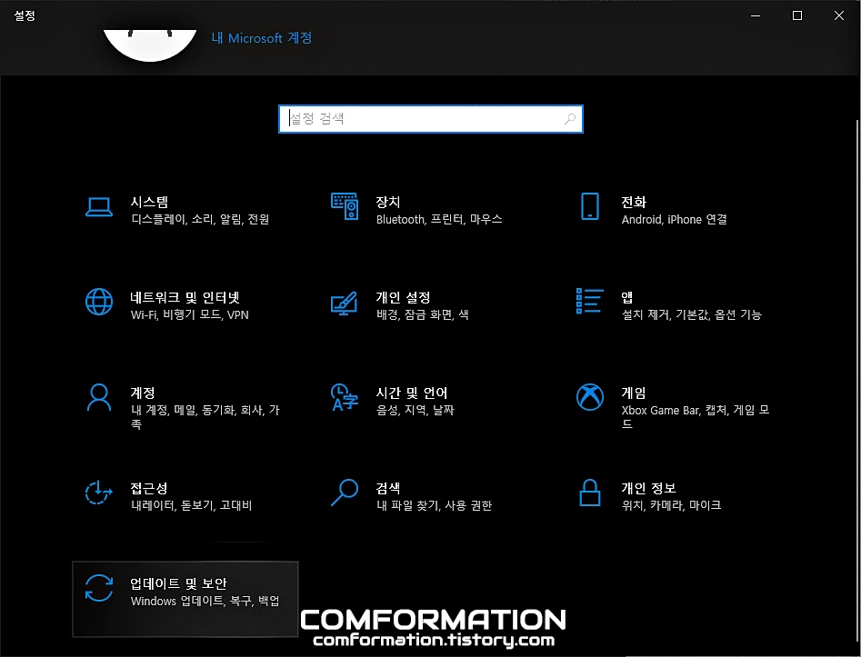Image resolution: width=861 pixels, height=657 pixels.
Task: Click the 접근성 title text
Action: 149,488
